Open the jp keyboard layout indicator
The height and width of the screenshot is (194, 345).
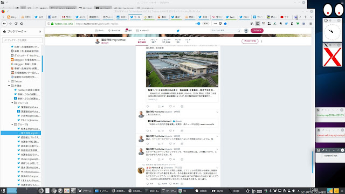(253, 191)
